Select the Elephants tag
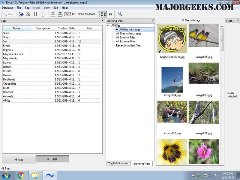Viewport: 240px width, 180px height. click(x=52, y=79)
